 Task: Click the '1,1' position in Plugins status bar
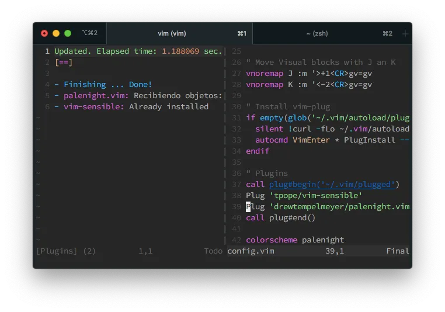click(145, 251)
